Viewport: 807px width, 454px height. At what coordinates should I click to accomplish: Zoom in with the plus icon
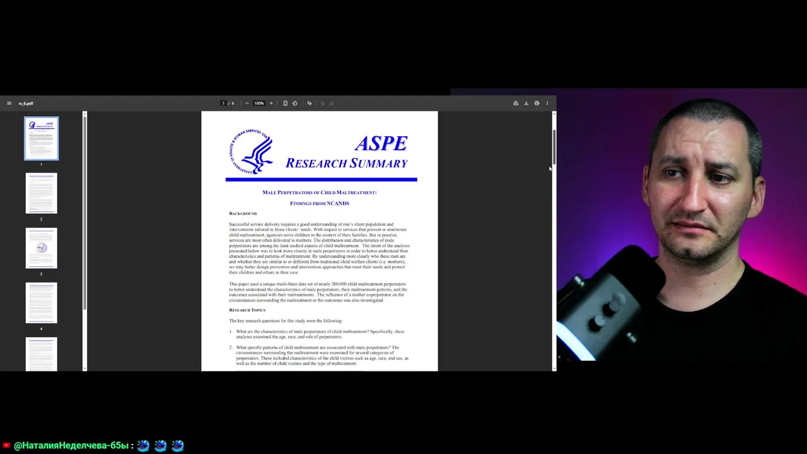pyautogui.click(x=271, y=103)
